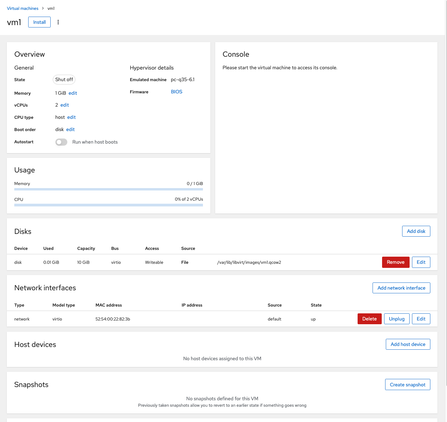Click the 'default' network source cell
The image size is (447, 422).
[x=274, y=319]
